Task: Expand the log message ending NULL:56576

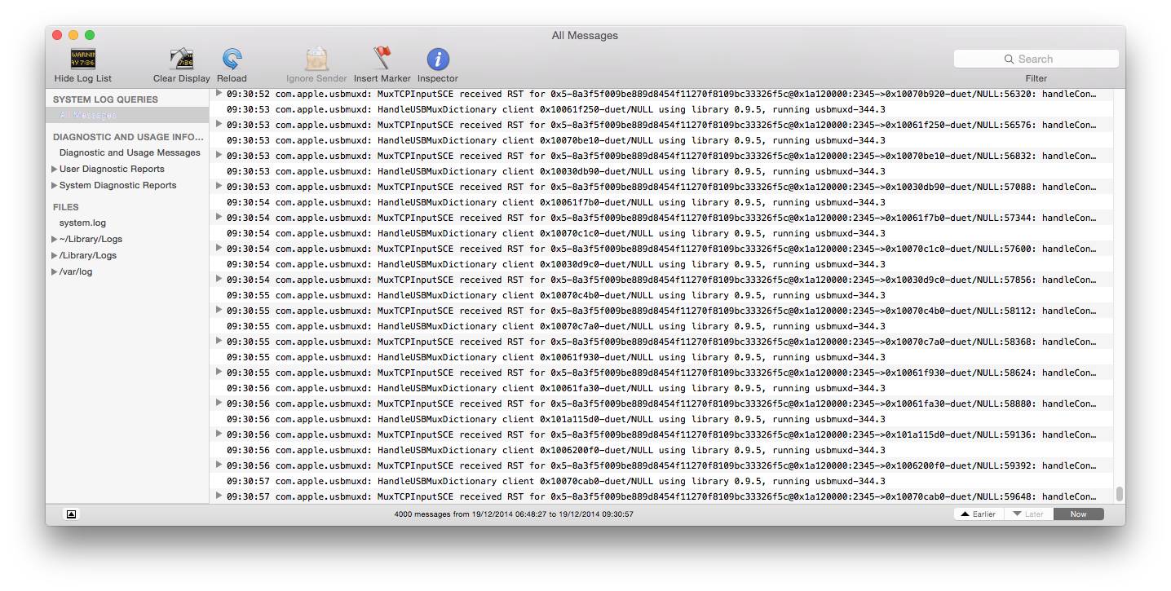Action: (x=219, y=124)
